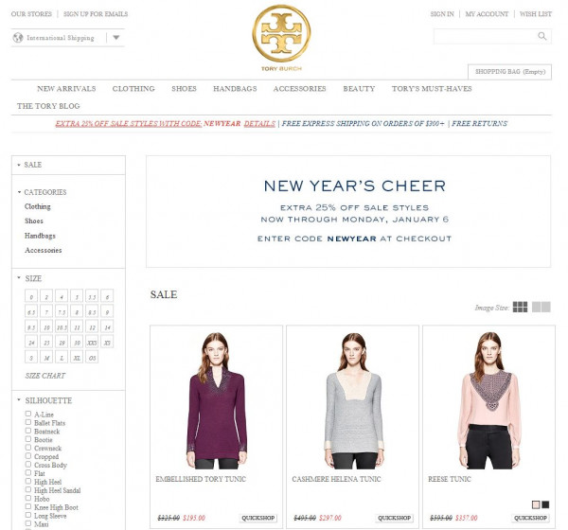Switch to large two-tile image size icon
Viewport: 568px width, 530px height.
click(541, 308)
